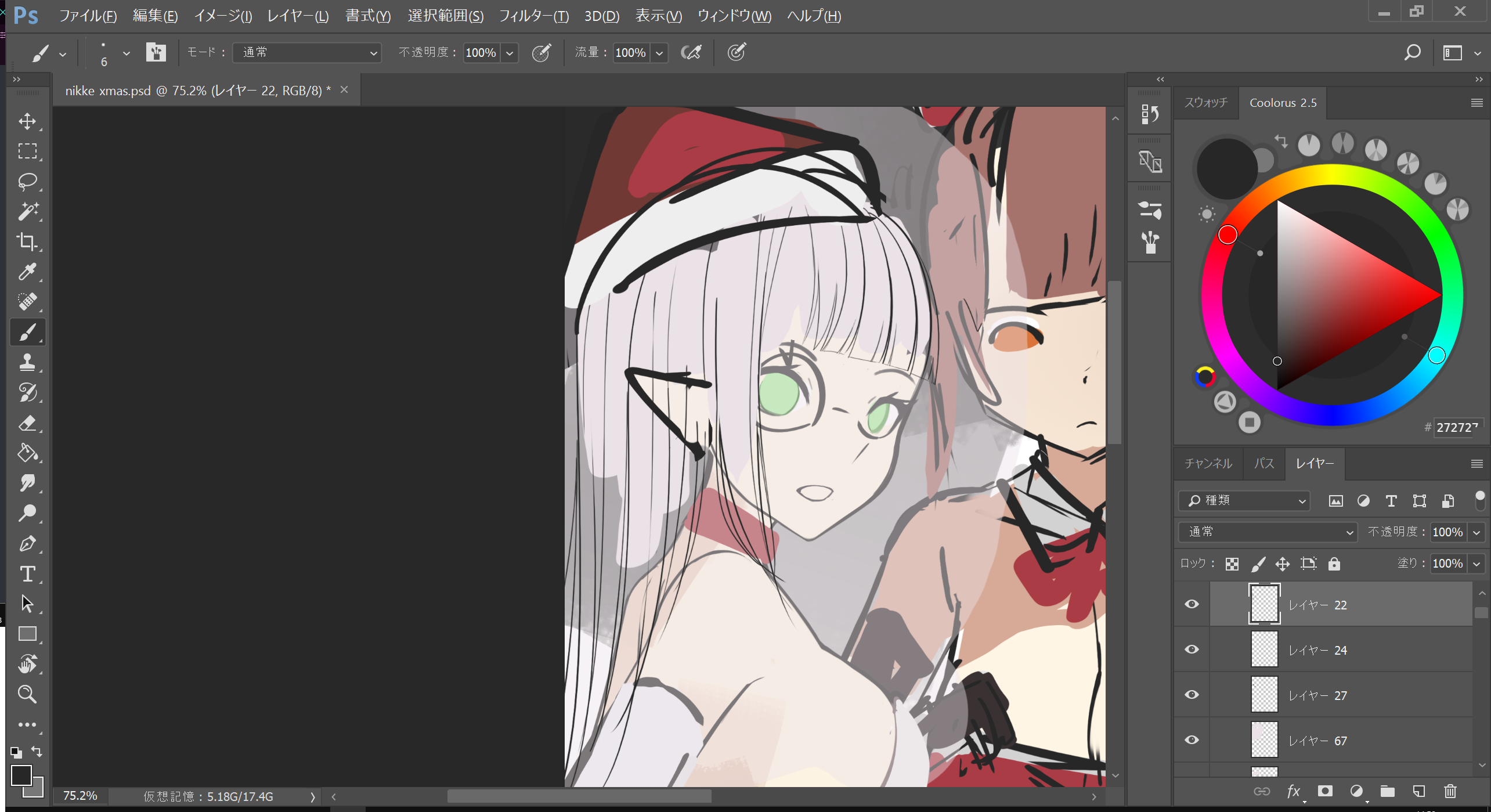Select the Hand tool
The image size is (1491, 812).
(x=27, y=664)
